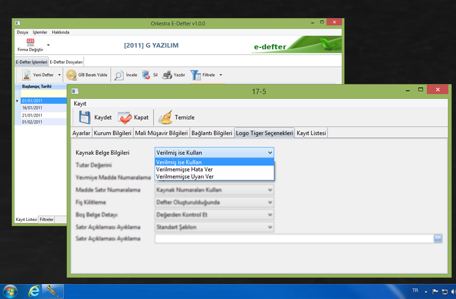Switch to the Mali Müşavir Bilgileri tab

point(162,133)
